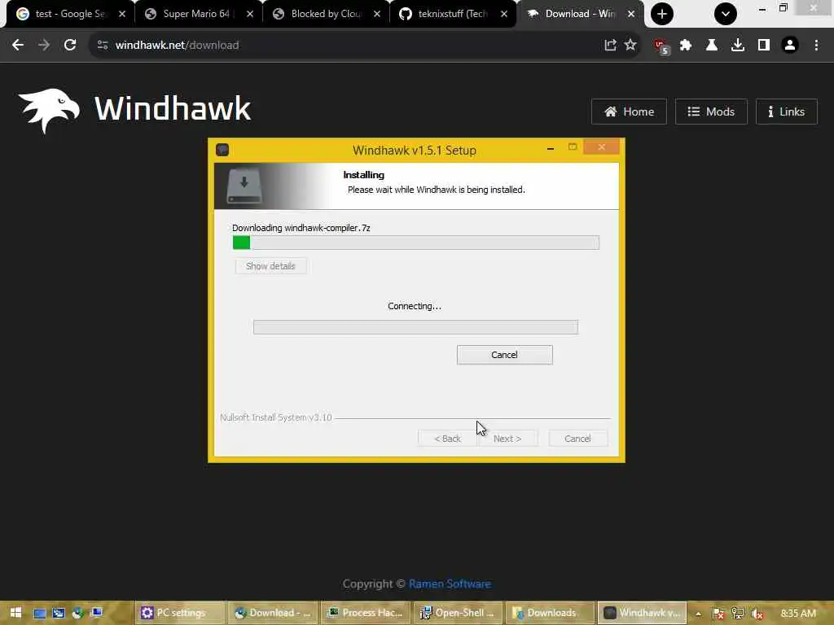This screenshot has height=625, width=834.
Task: Show hidden system tray icons
Action: [698, 614]
